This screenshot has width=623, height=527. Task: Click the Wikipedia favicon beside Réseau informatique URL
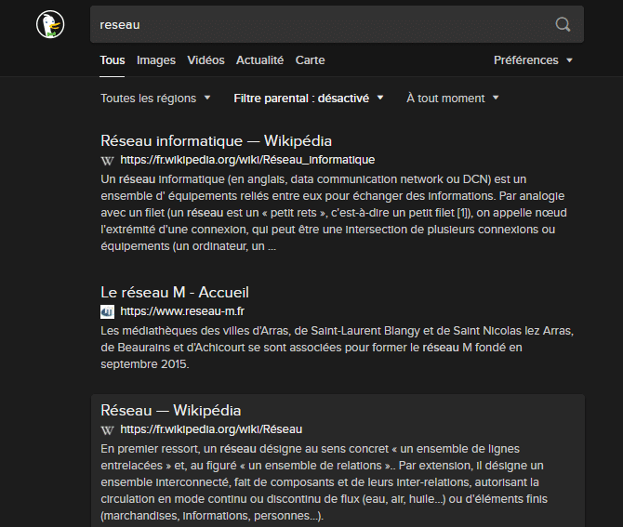point(107,161)
